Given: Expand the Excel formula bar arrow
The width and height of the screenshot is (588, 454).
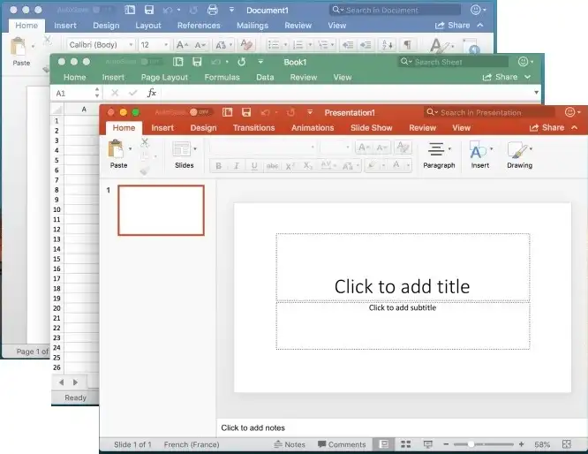Looking at the screenshot, I should pos(536,92).
